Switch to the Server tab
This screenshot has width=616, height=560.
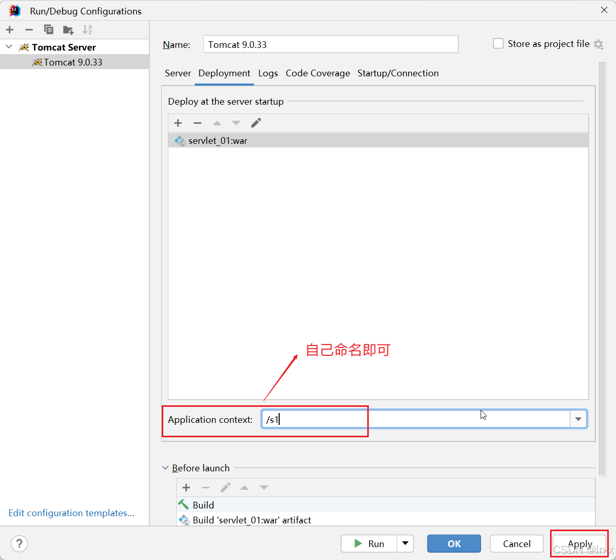[178, 74]
